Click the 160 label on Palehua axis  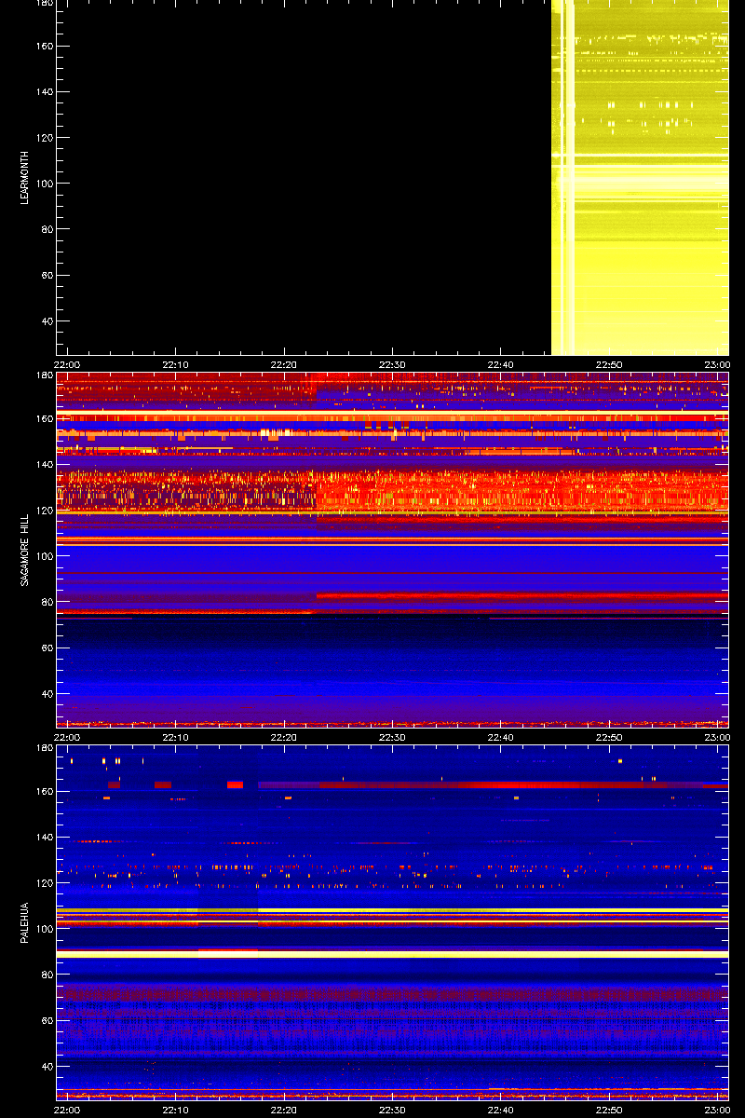[44, 791]
